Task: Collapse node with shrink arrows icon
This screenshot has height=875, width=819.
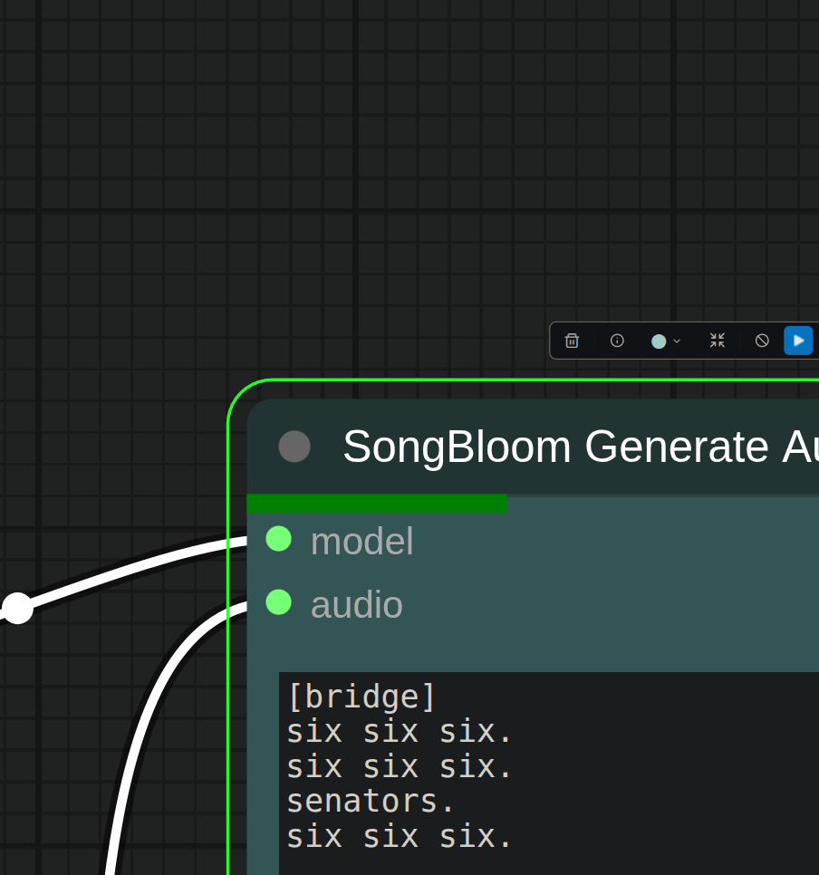Action: [x=718, y=341]
